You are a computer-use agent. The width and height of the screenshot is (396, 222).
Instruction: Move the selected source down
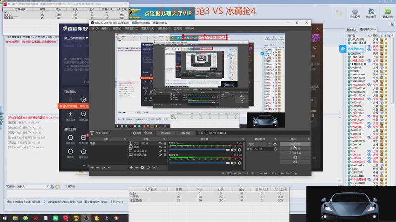click(154, 168)
